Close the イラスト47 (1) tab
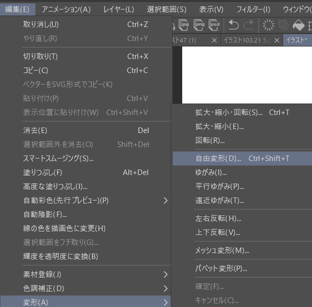Viewport: 312px width, 307px height. pyautogui.click(x=215, y=40)
